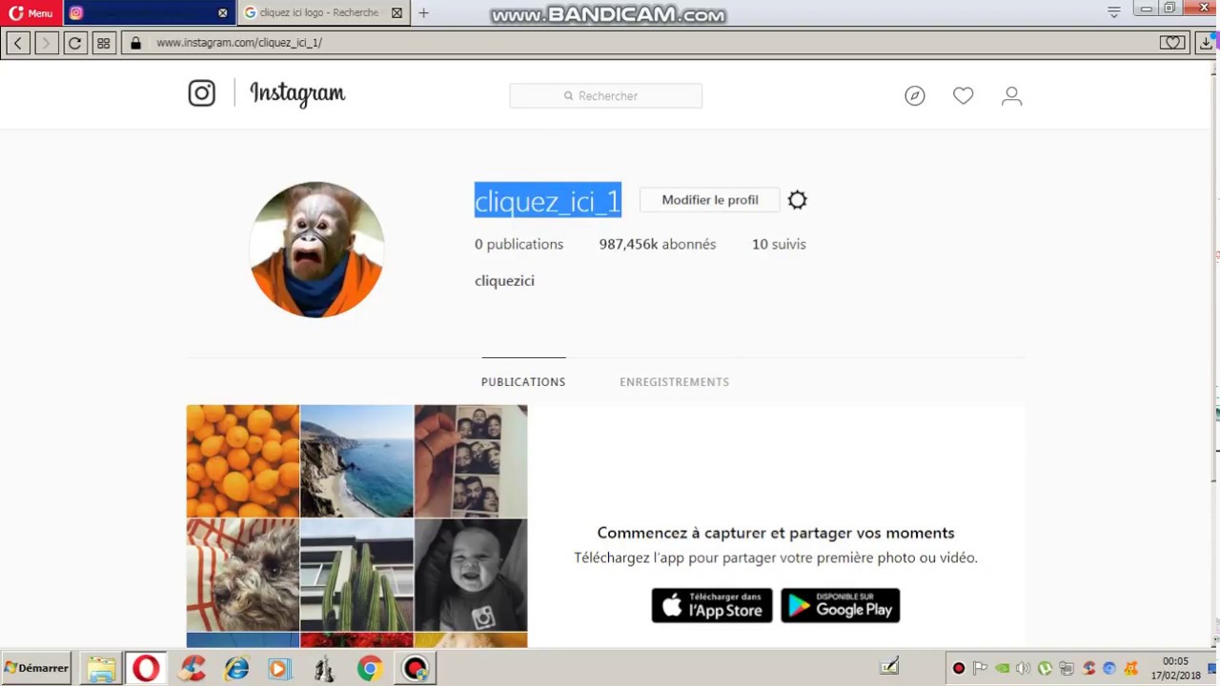This screenshot has height=686, width=1220.
Task: Click the cliquez_ici_1 username heading
Action: [x=548, y=201]
